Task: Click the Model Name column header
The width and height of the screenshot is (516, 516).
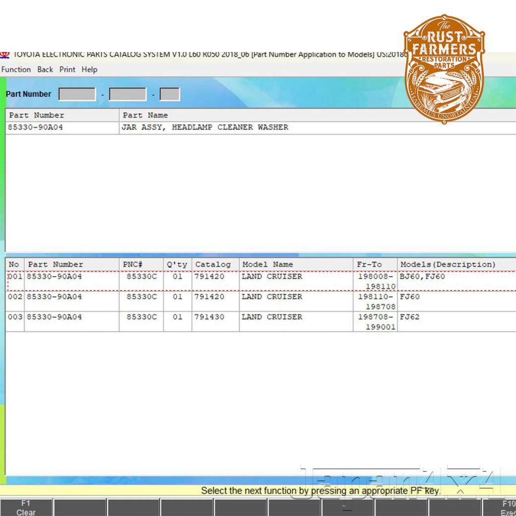Action: (296, 264)
